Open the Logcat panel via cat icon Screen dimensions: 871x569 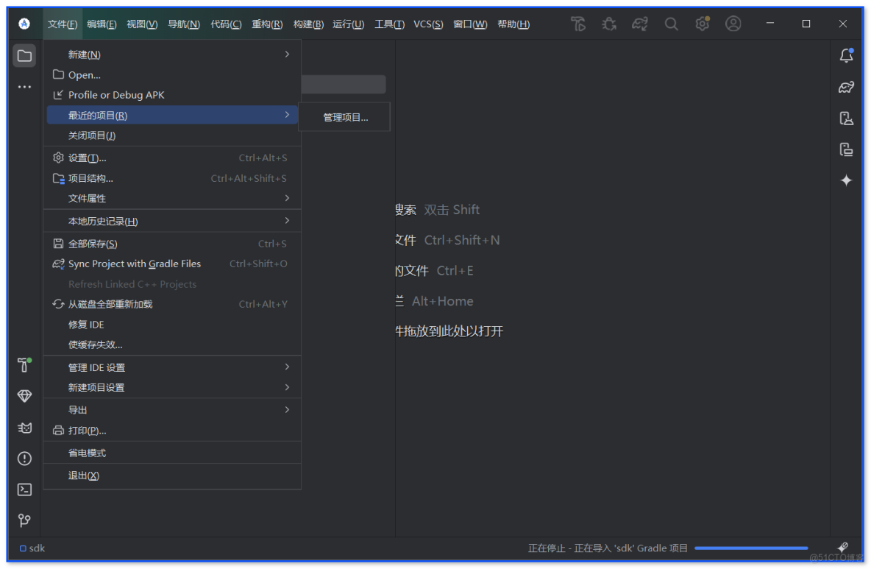click(24, 428)
